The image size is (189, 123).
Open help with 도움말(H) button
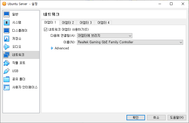(177, 117)
